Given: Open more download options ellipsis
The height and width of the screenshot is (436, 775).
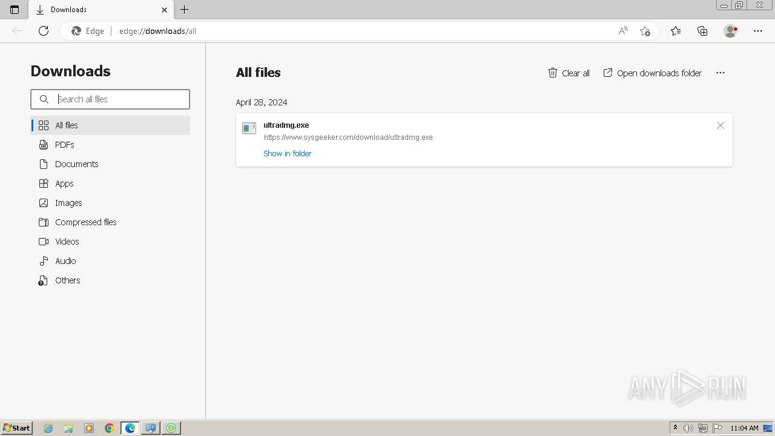Looking at the screenshot, I should [720, 73].
